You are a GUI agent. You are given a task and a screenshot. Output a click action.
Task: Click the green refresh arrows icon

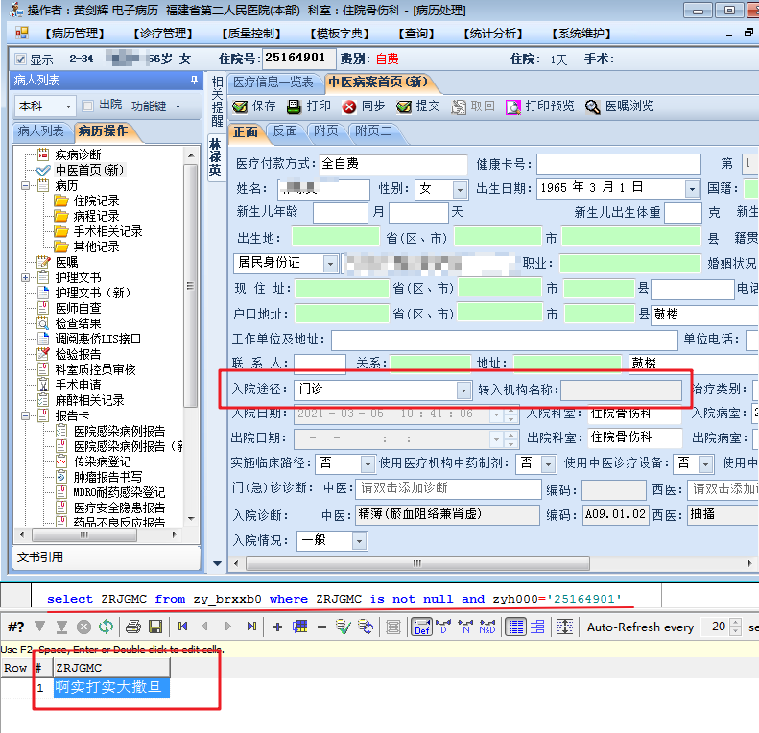click(x=106, y=627)
